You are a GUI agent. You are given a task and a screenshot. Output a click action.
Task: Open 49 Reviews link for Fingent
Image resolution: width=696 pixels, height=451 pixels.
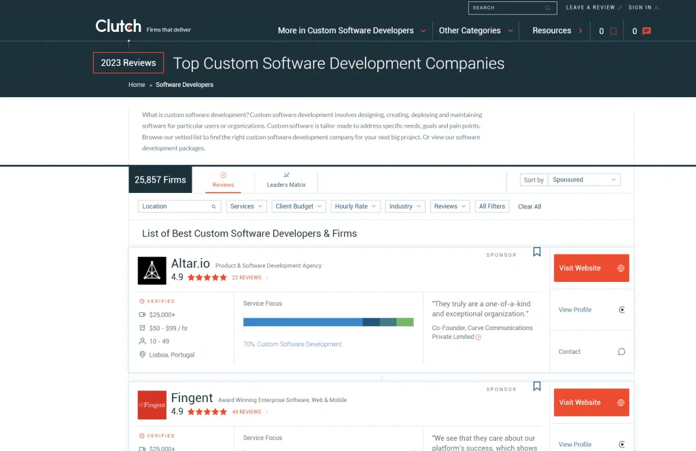(247, 412)
